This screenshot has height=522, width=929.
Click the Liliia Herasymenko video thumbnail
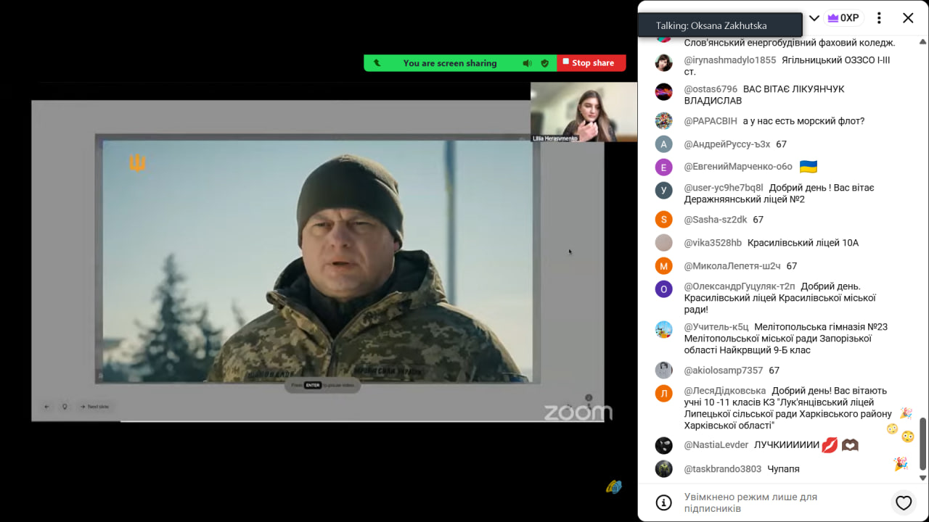pyautogui.click(x=584, y=112)
